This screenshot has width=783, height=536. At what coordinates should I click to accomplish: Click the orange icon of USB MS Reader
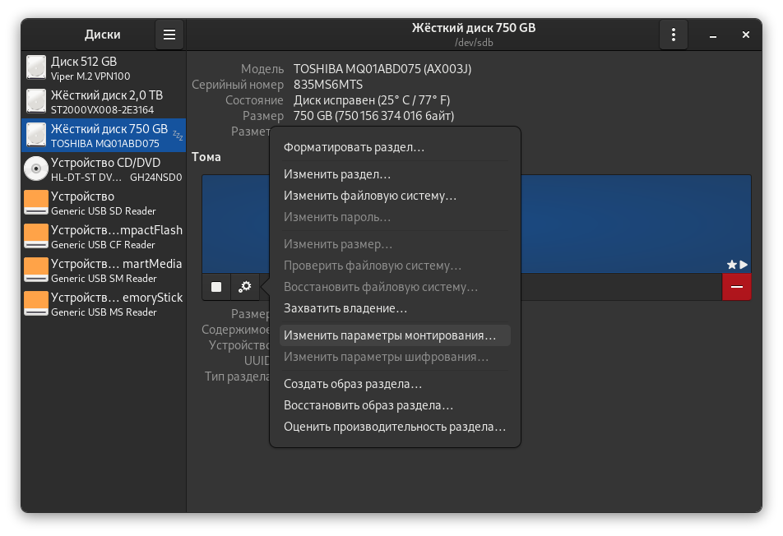pyautogui.click(x=36, y=303)
